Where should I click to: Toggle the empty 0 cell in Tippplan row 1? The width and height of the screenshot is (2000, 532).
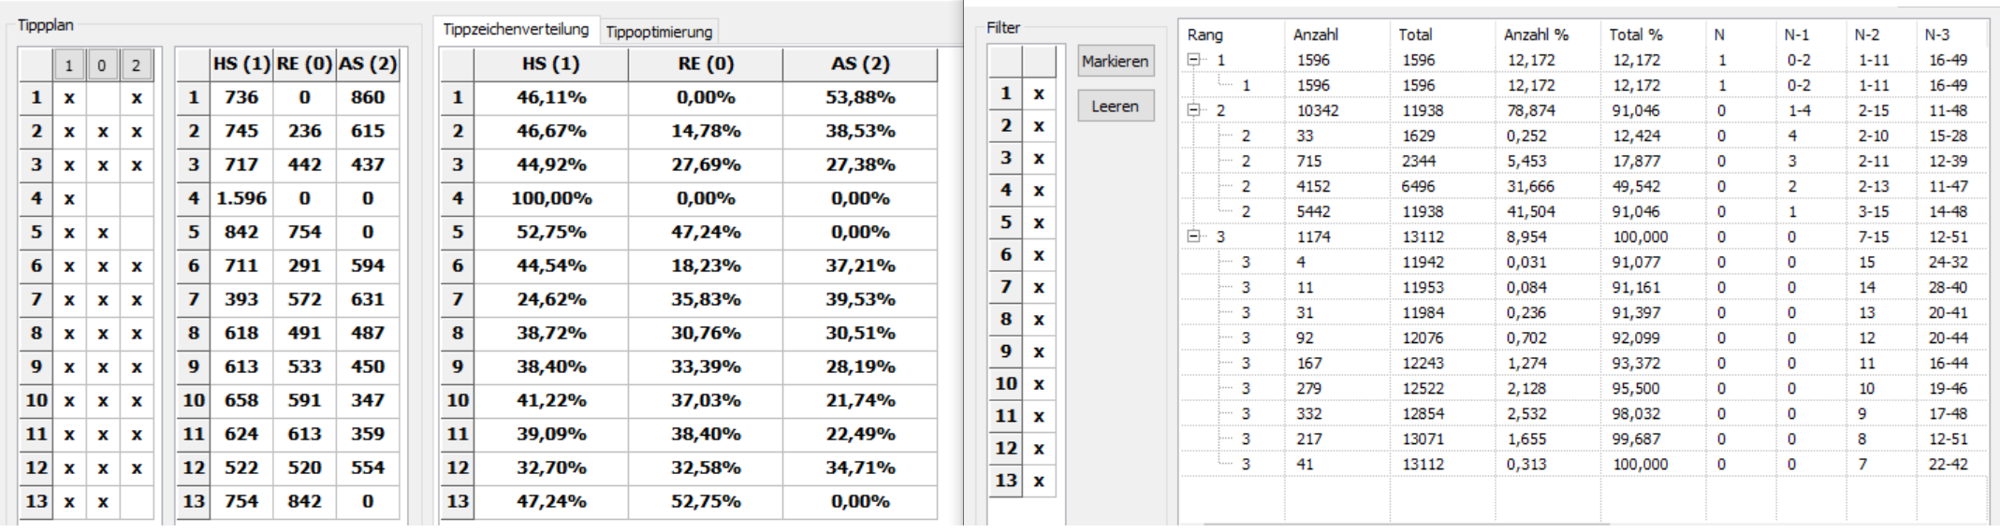(x=103, y=97)
